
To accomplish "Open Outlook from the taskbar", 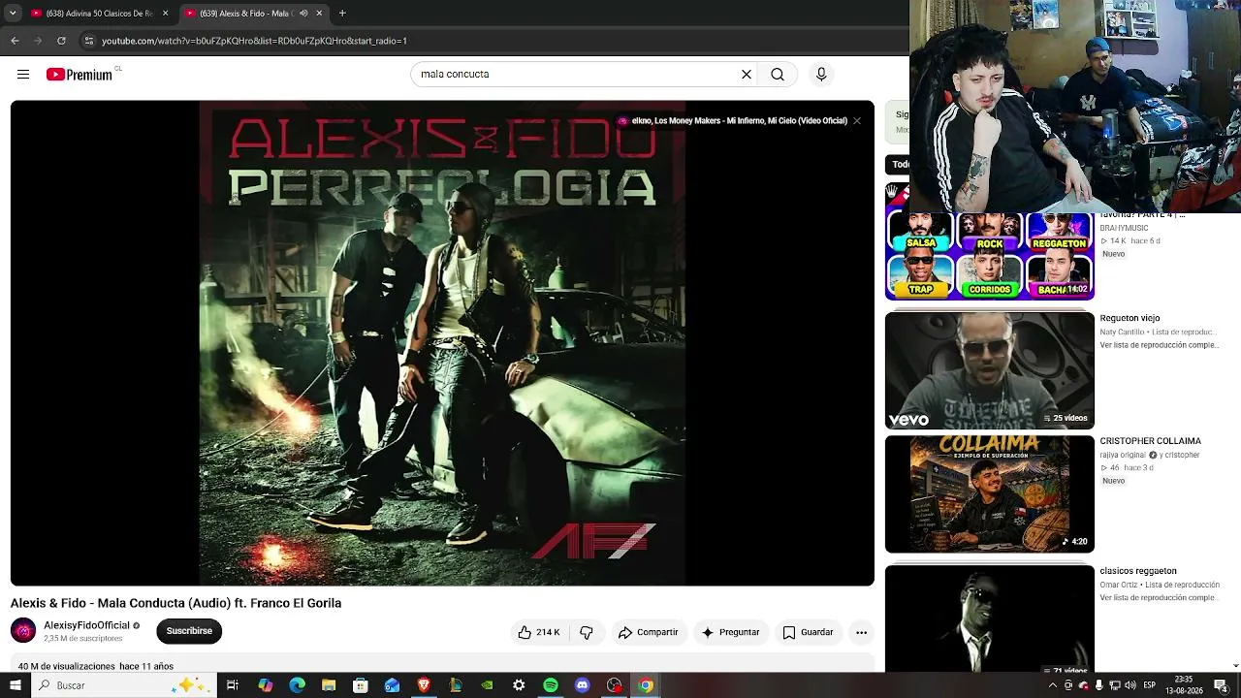I will [392, 685].
